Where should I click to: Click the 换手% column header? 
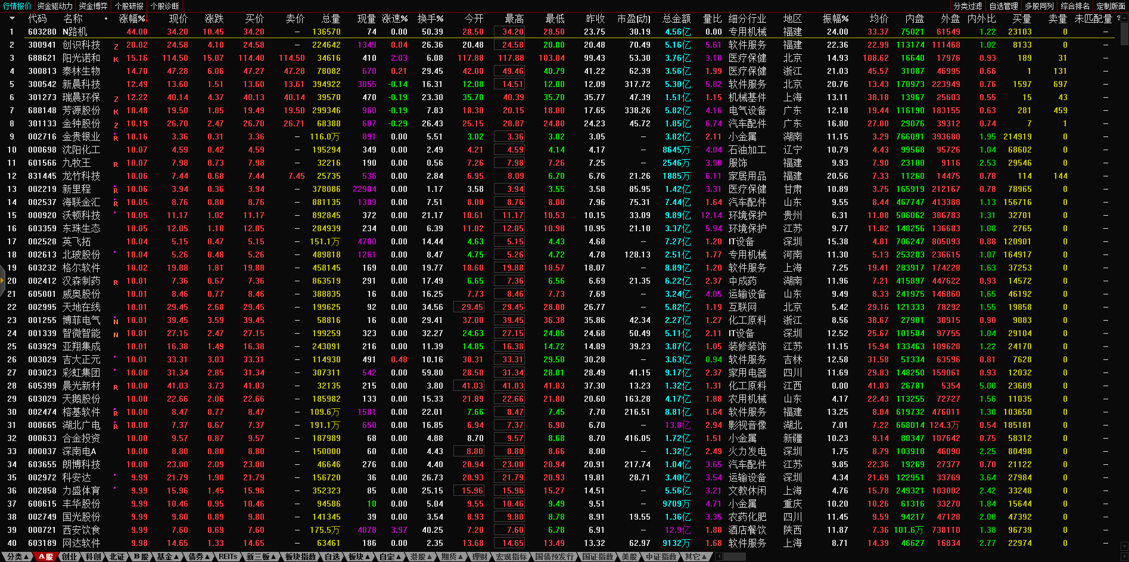(430, 18)
